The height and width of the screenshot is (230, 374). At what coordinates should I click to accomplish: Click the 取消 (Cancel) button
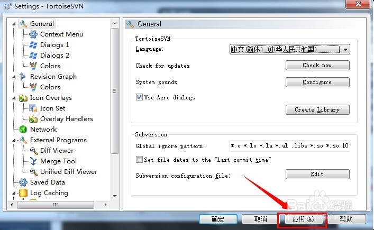pos(261,219)
